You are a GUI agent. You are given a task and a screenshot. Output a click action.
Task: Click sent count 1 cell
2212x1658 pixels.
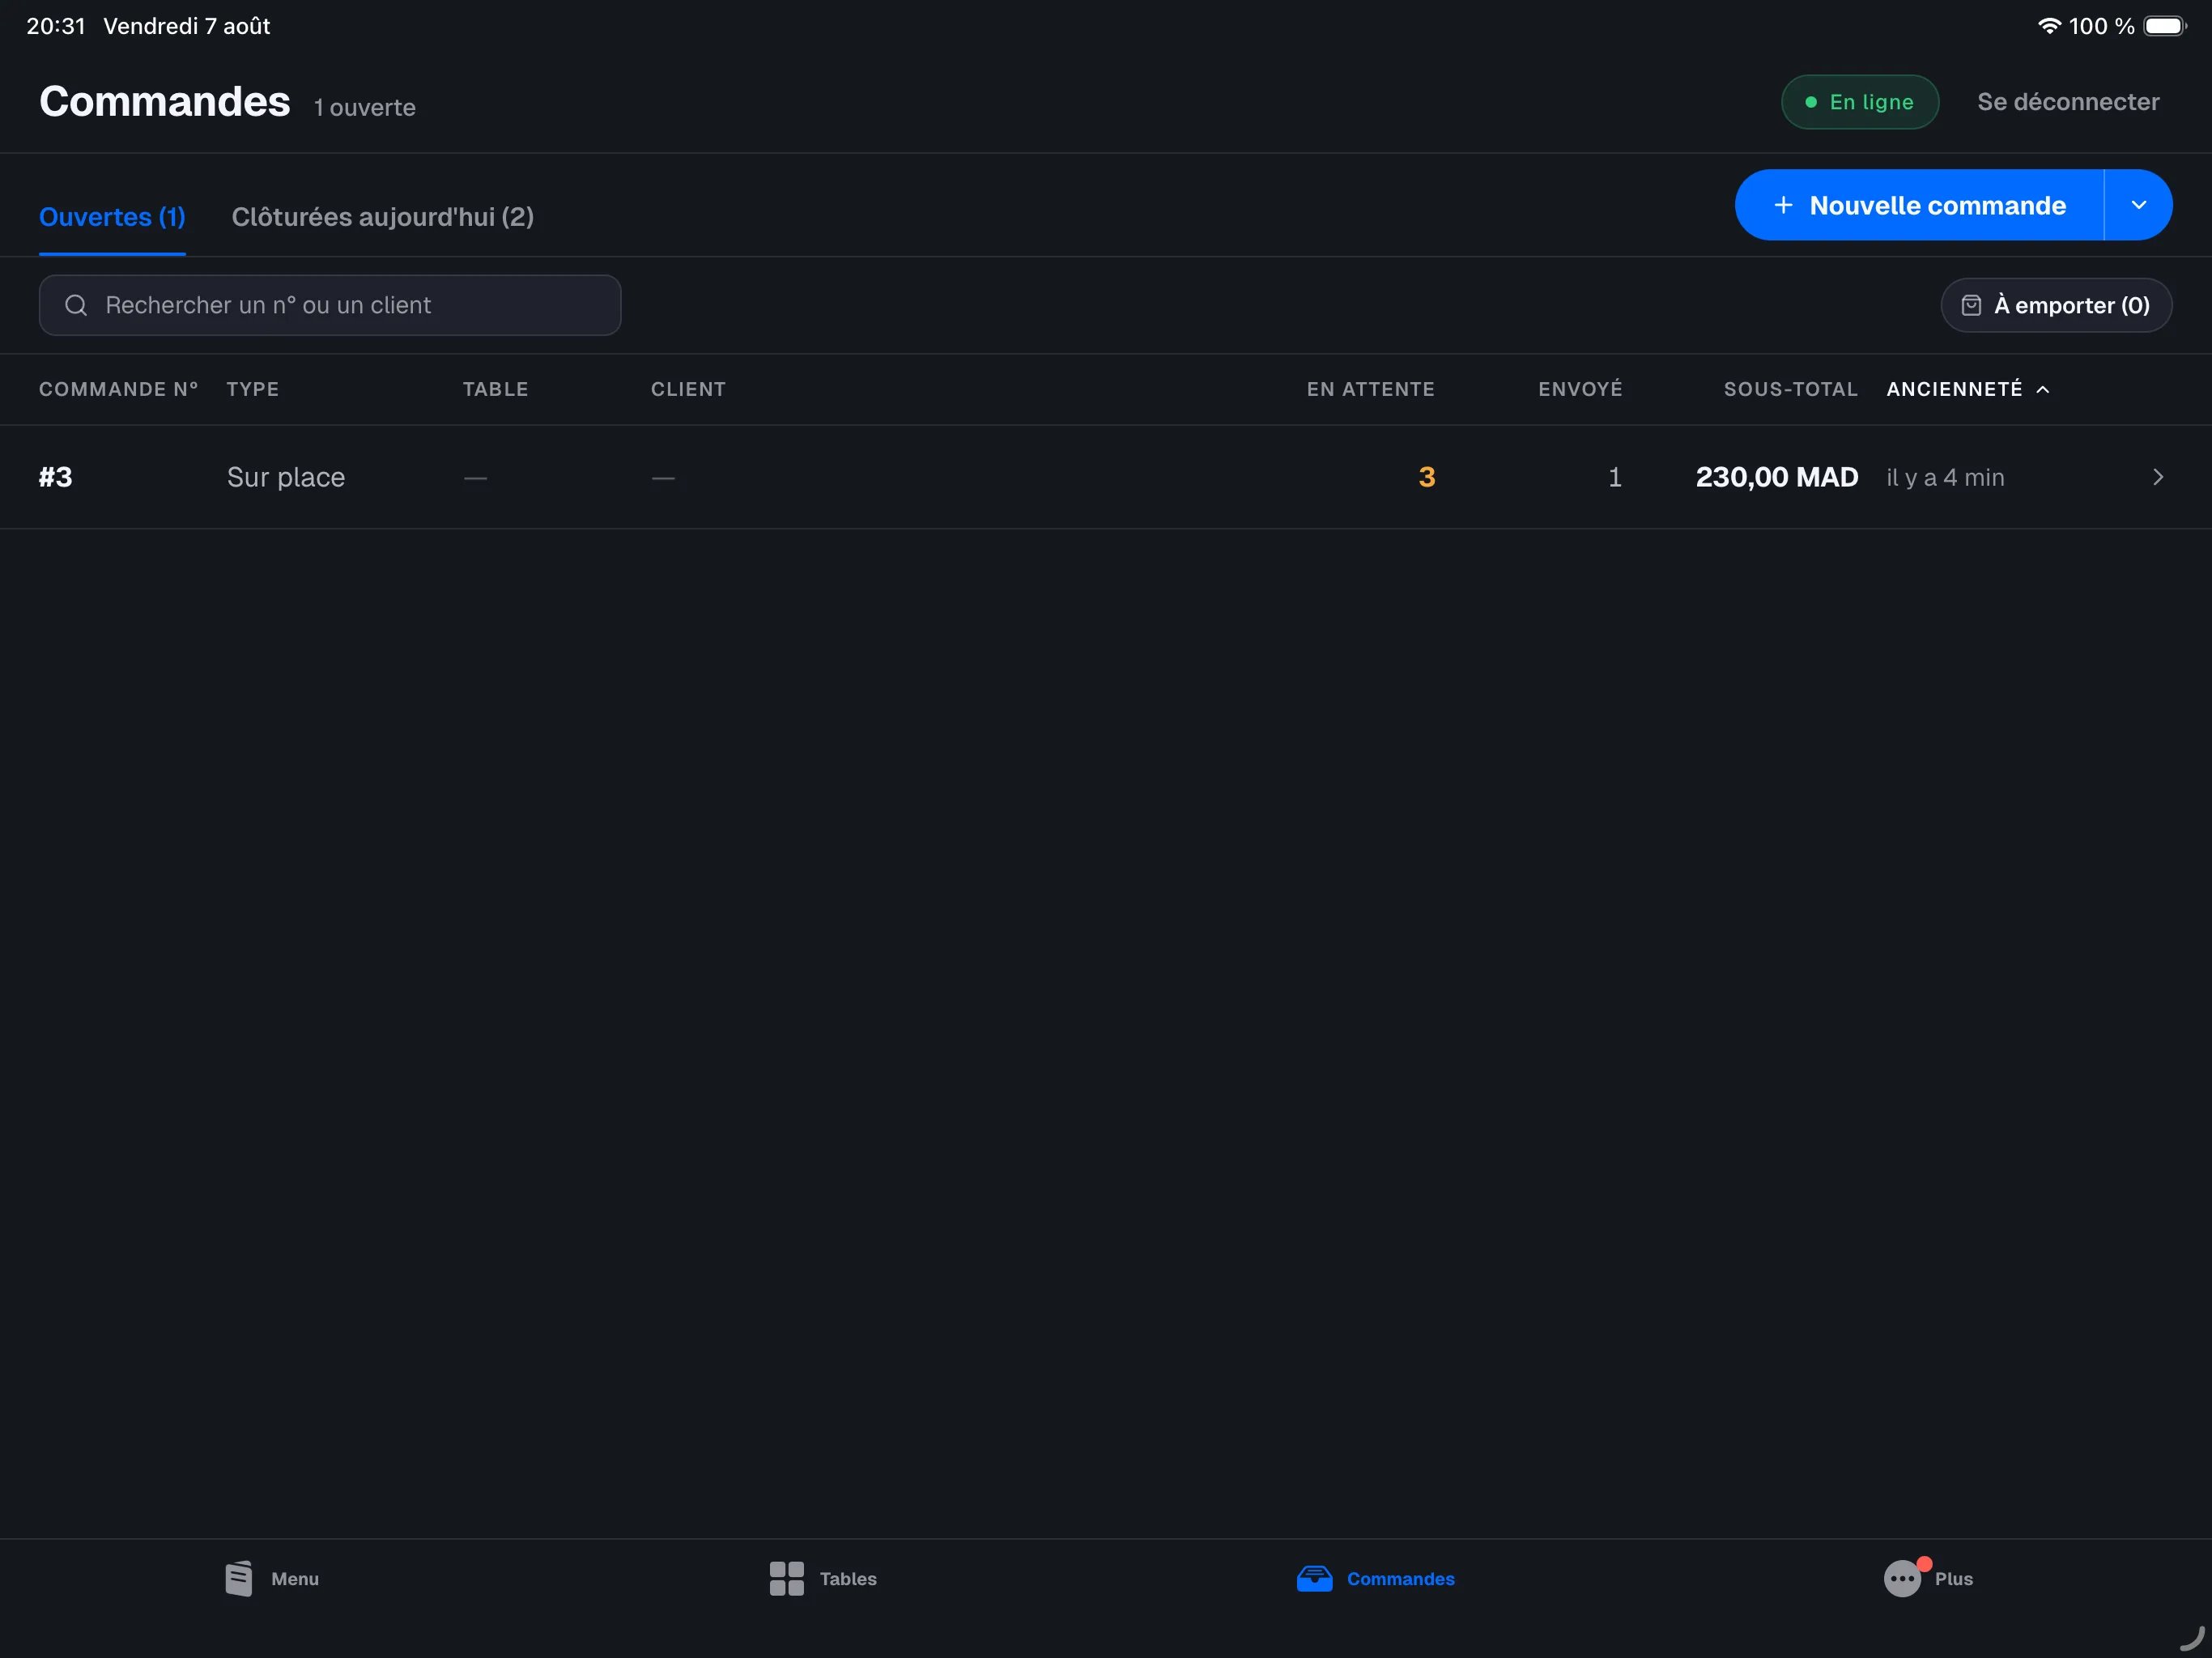click(1614, 477)
